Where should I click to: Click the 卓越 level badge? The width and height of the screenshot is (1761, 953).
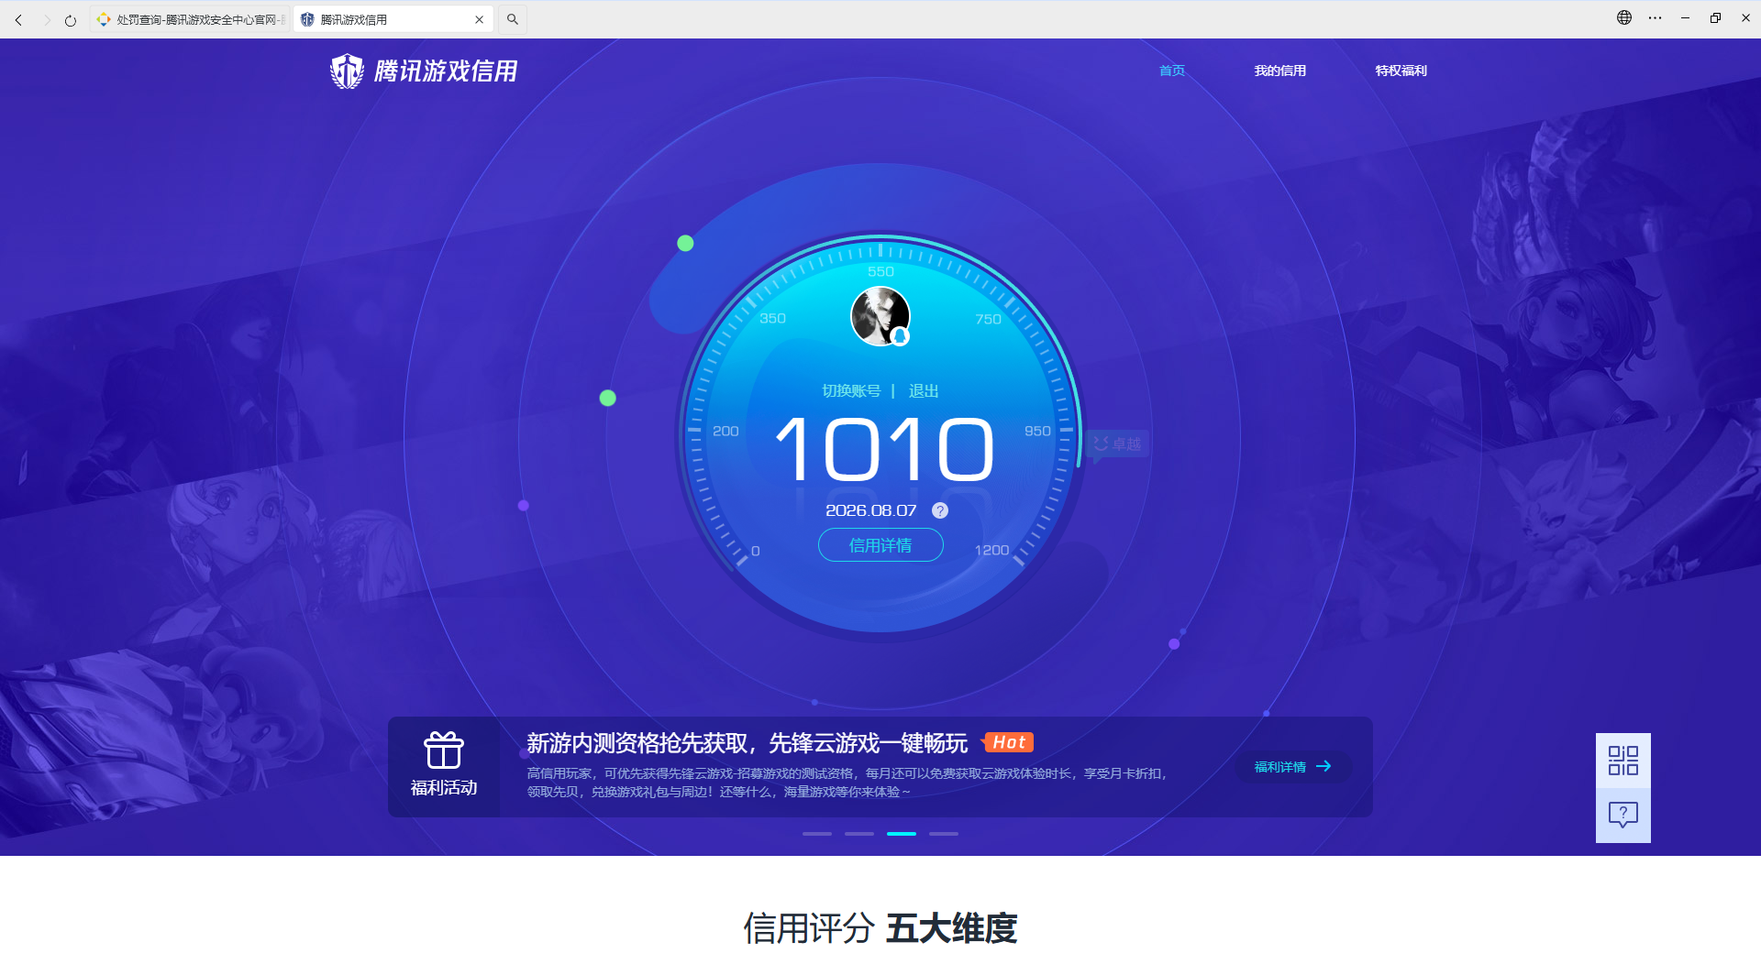coord(1117,444)
